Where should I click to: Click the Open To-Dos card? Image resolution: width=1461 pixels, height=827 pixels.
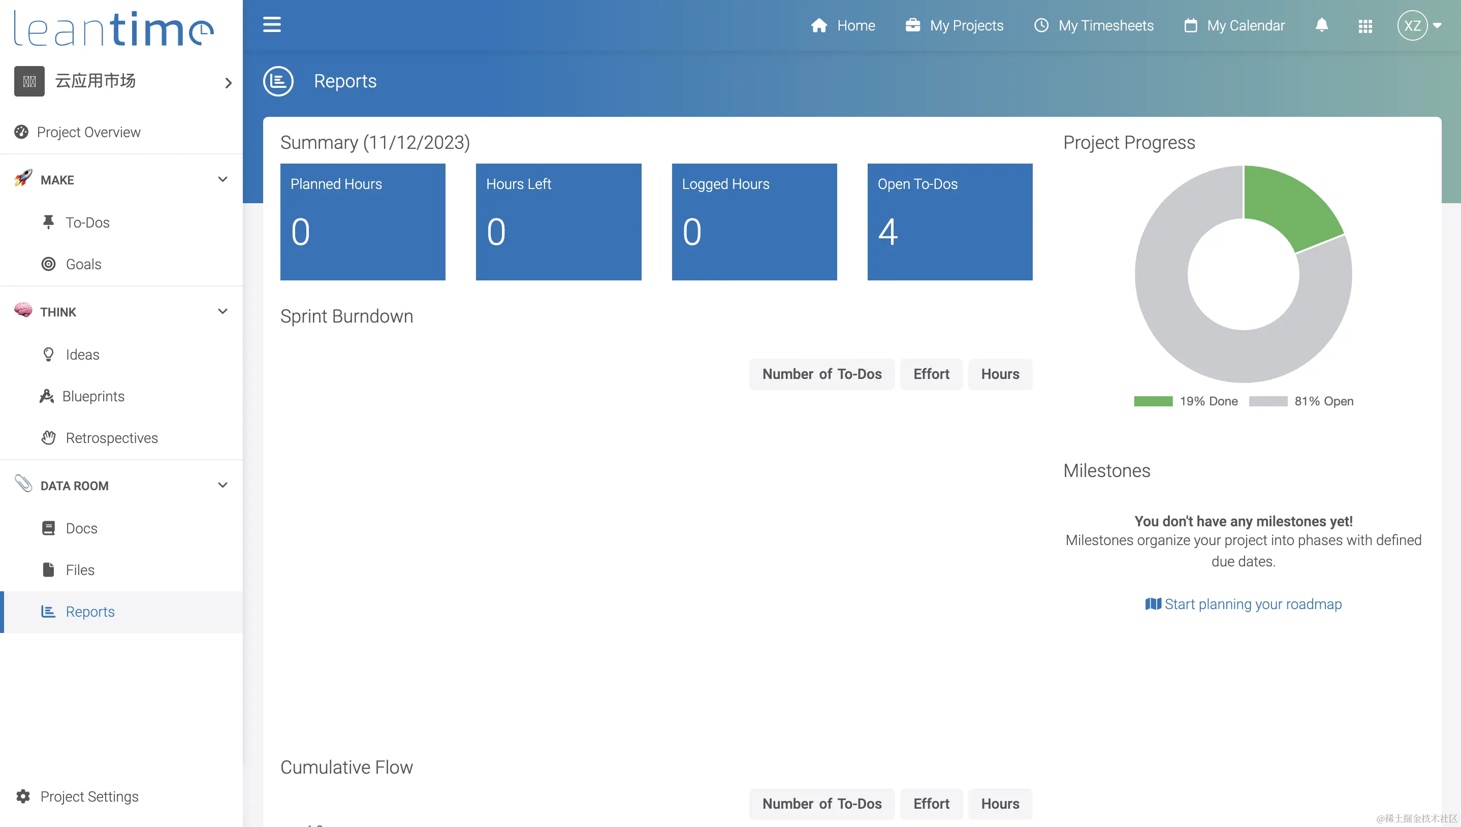point(950,221)
